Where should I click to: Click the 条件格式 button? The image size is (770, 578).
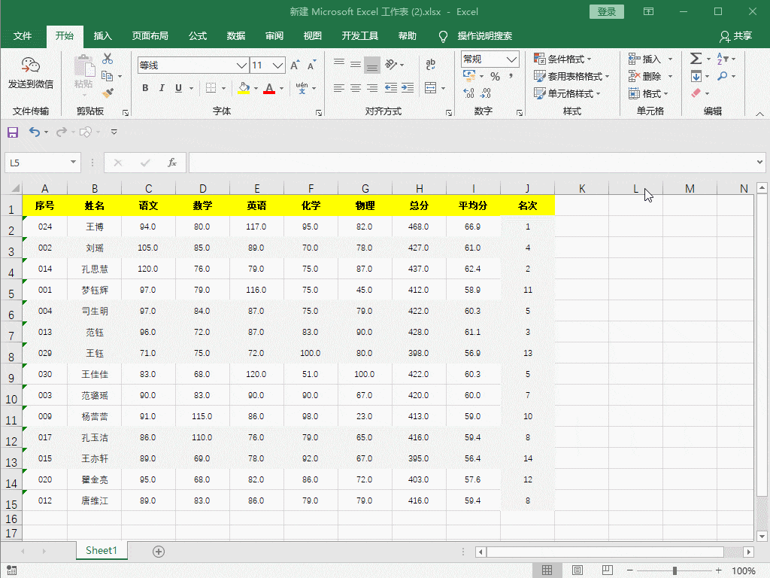coord(562,59)
